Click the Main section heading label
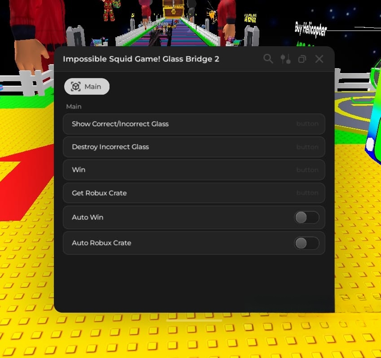Screen dimensions: 381x358 pos(74,107)
